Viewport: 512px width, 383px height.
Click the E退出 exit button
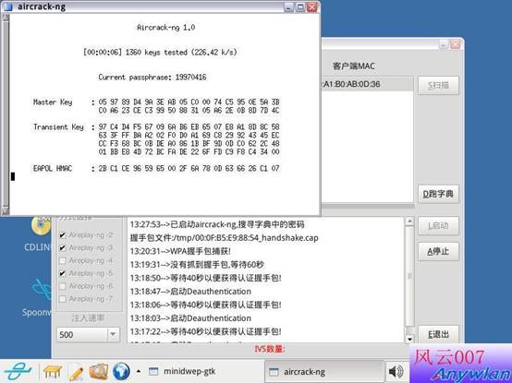click(x=438, y=334)
